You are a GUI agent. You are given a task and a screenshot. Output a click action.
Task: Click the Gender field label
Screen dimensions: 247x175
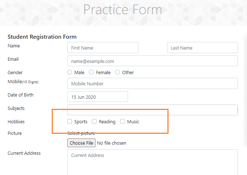(15, 73)
